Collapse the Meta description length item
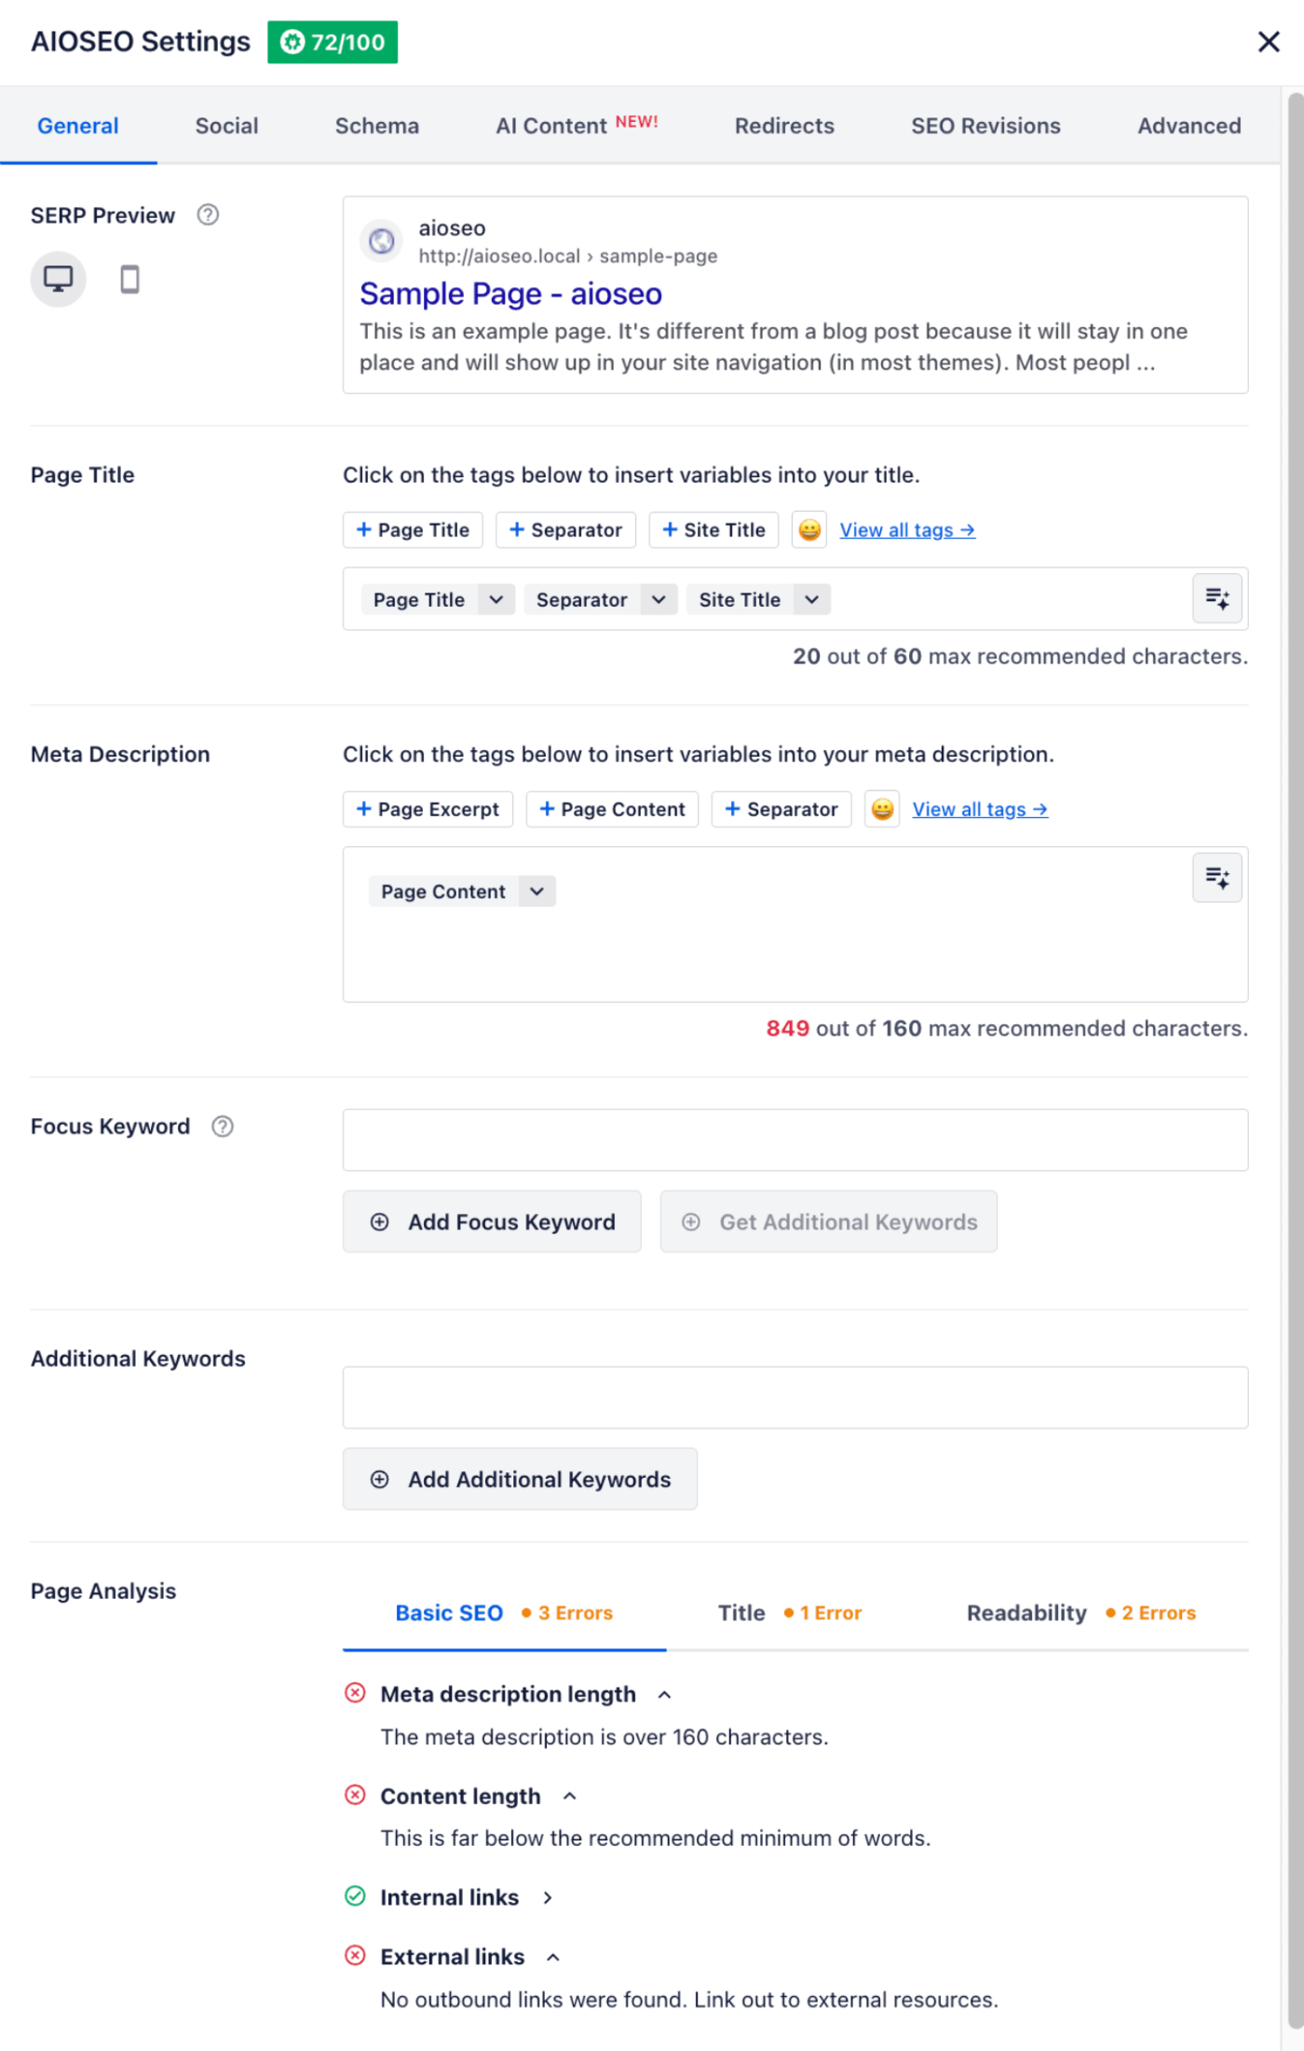 pyautogui.click(x=664, y=1695)
